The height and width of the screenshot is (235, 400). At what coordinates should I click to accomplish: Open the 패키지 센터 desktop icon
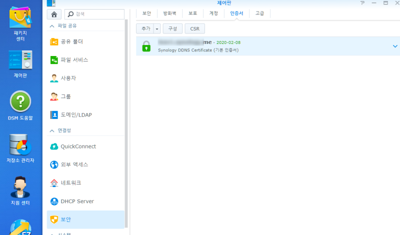20,24
